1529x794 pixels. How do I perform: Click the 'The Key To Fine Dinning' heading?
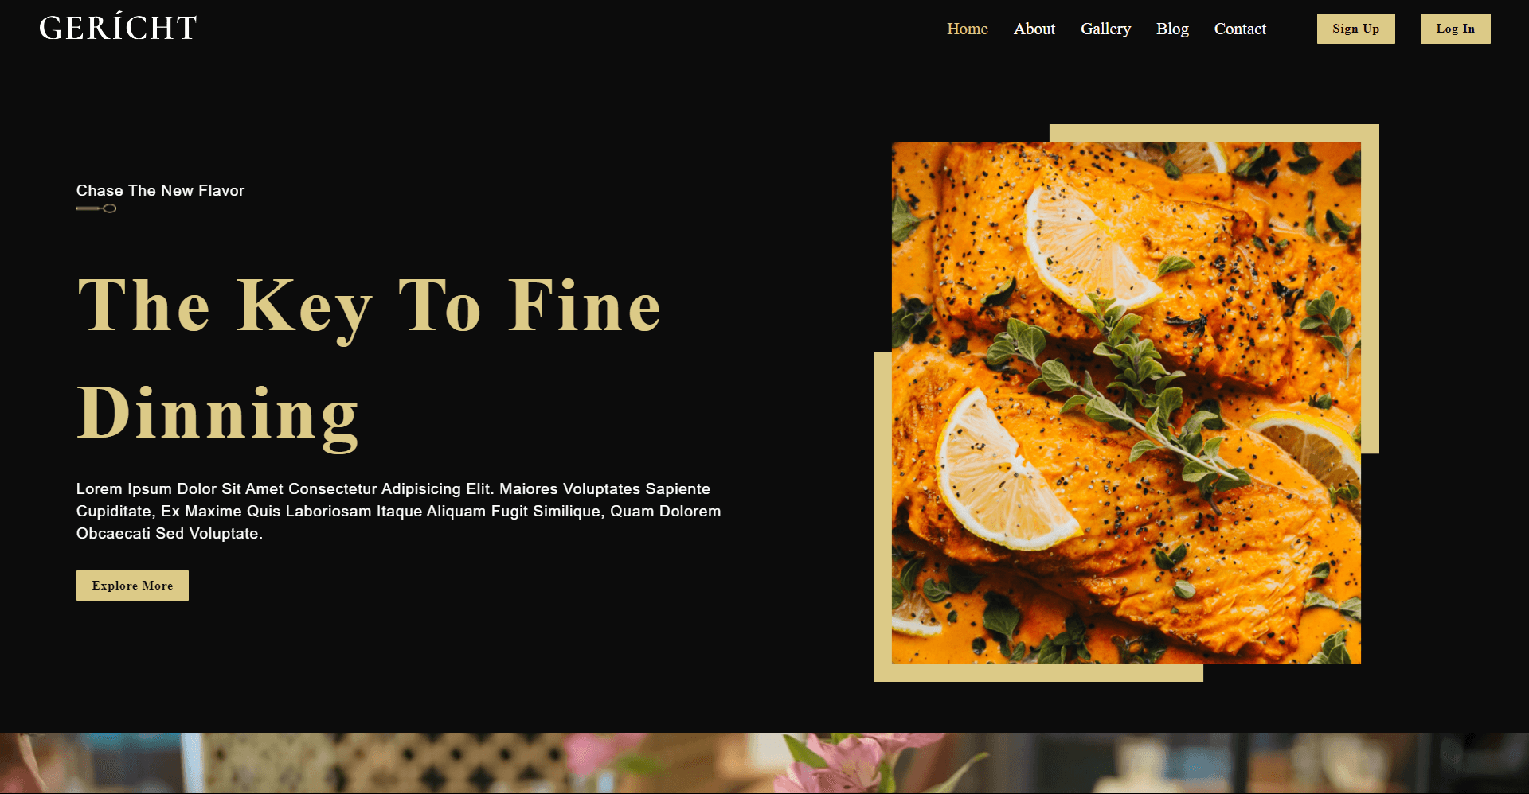(369, 360)
